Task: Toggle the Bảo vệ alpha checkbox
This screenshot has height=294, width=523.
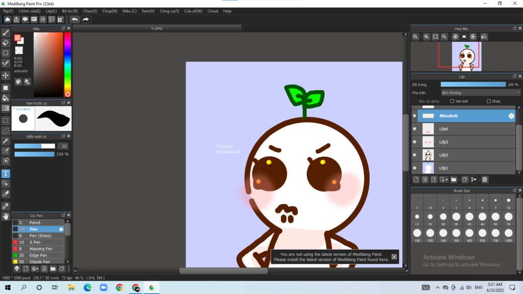Action: pyautogui.click(x=415, y=101)
